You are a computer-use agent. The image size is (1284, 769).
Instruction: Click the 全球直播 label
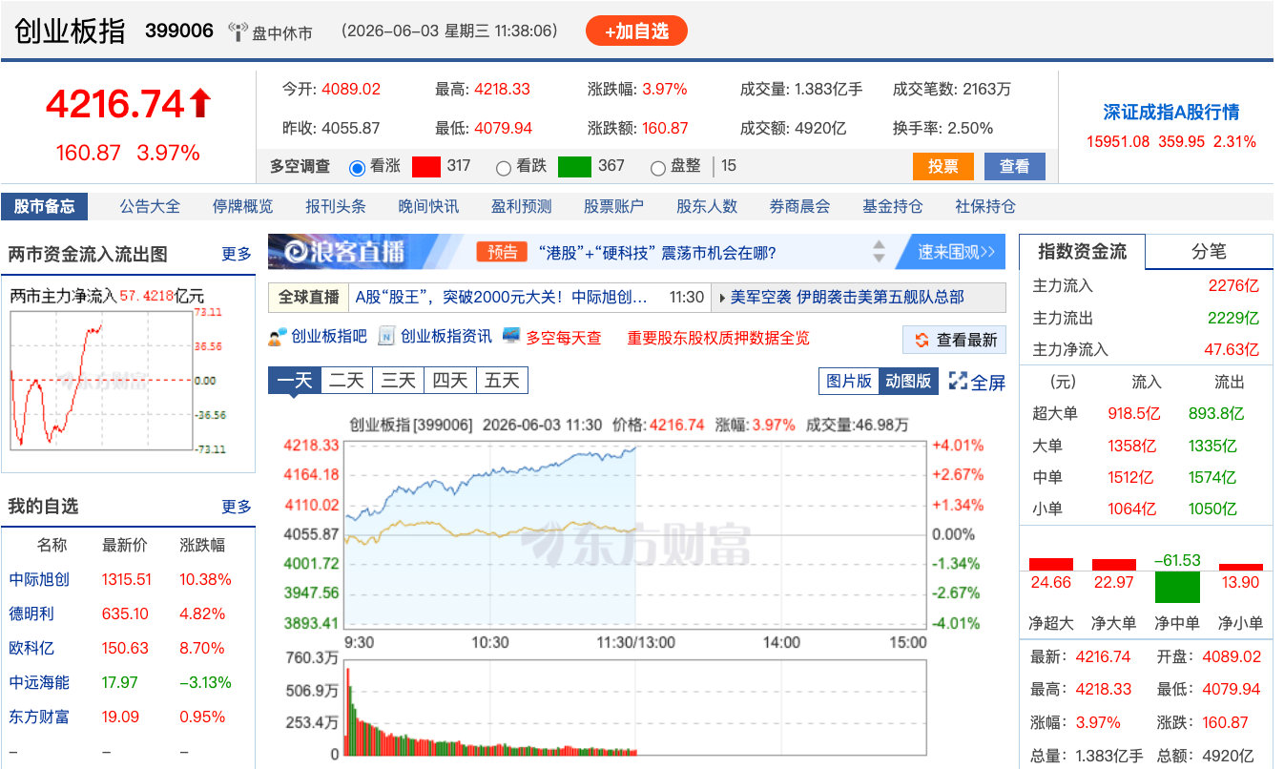309,297
